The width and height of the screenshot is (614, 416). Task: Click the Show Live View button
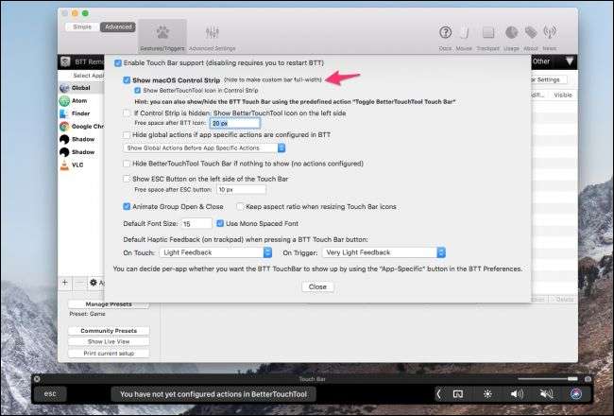109,341
